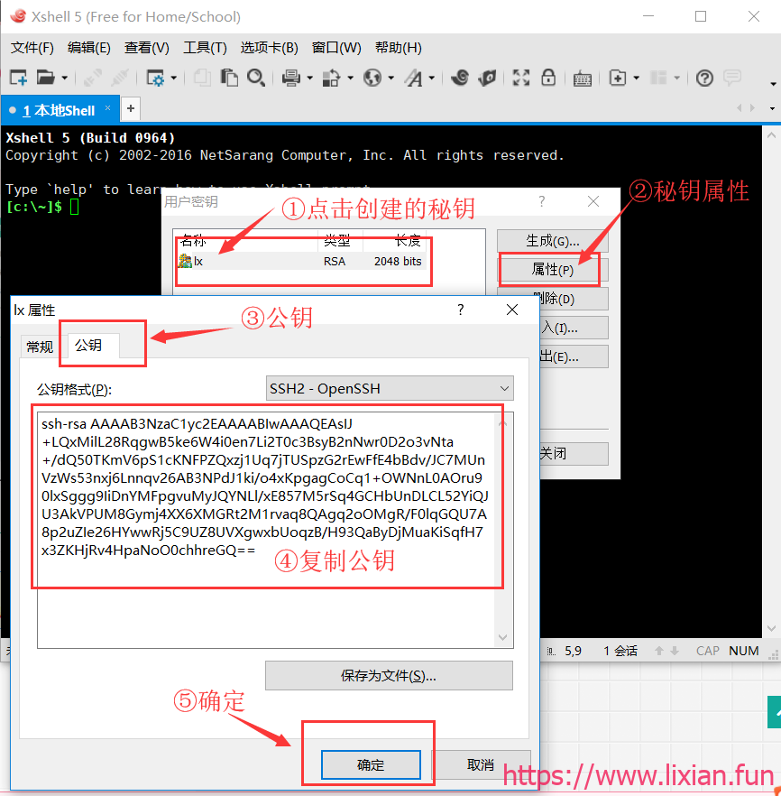781x796 pixels.
Task: Open the 编辑(E) menu
Action: tap(88, 48)
